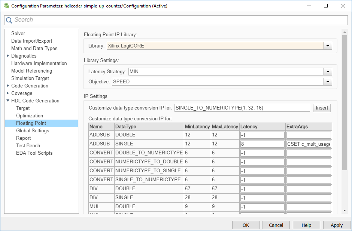Open Global Settings subpane
352x231 pixels.
coord(33,130)
